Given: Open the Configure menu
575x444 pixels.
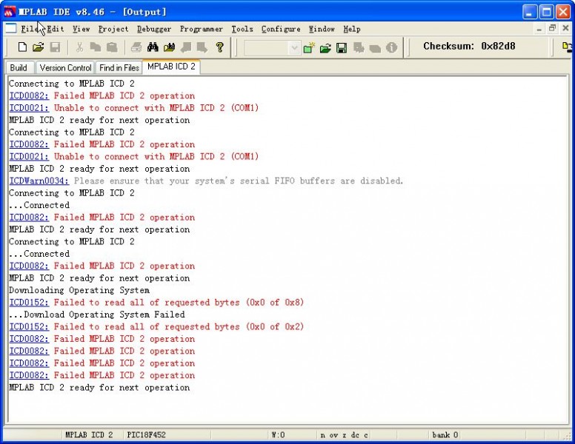Looking at the screenshot, I should pos(281,29).
